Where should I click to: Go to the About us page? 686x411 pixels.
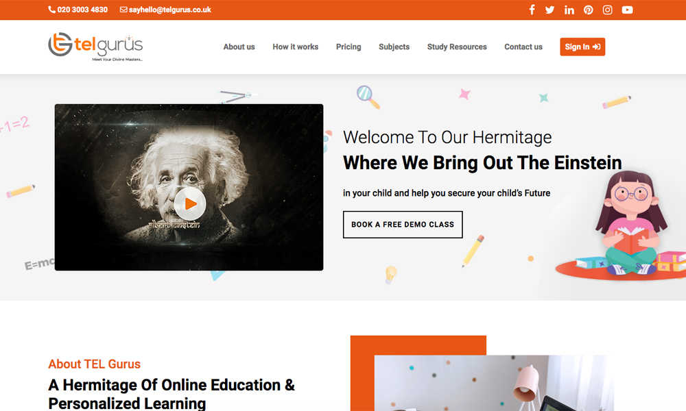pos(239,47)
